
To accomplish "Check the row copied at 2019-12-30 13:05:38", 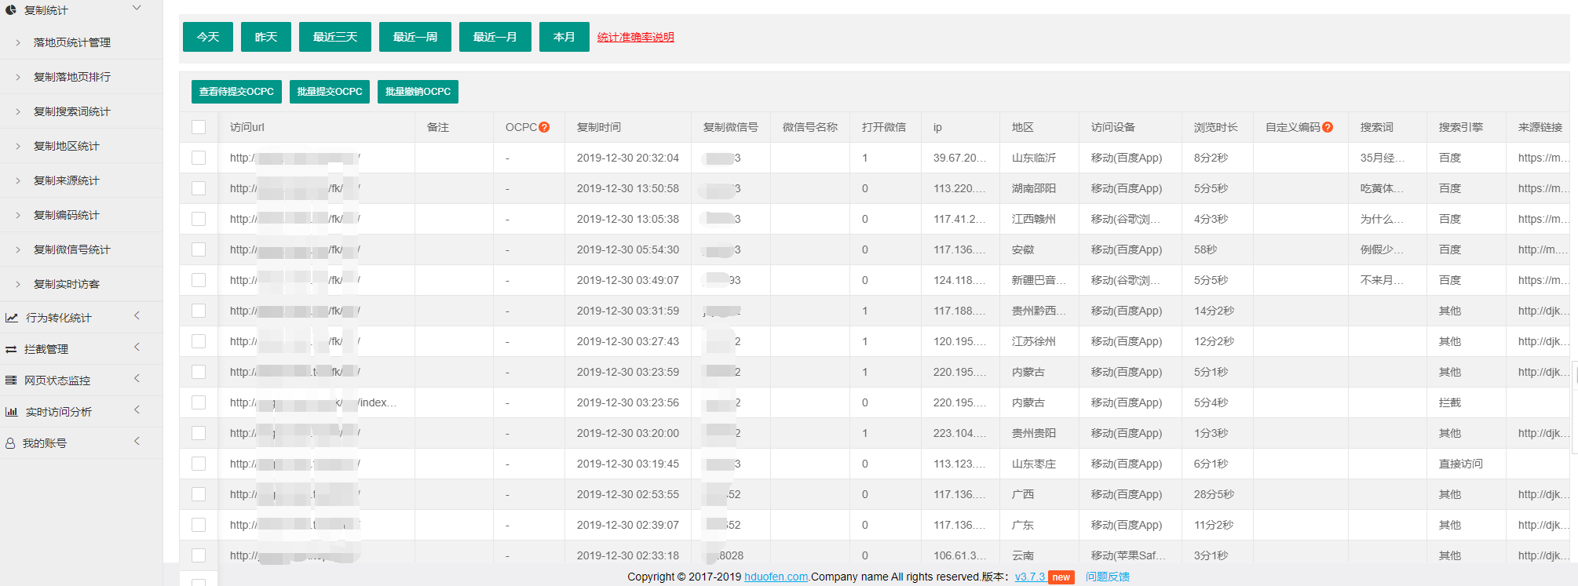I will click(199, 219).
